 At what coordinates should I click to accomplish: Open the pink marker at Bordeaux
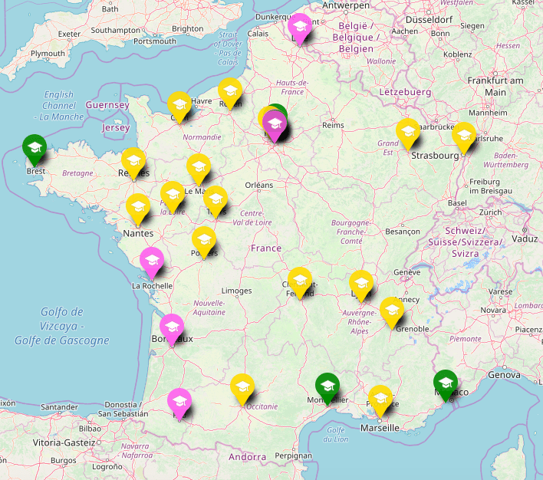[x=171, y=327]
